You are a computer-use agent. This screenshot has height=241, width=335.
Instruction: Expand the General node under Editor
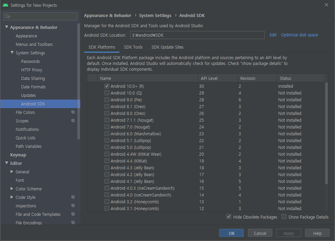pos(12,171)
